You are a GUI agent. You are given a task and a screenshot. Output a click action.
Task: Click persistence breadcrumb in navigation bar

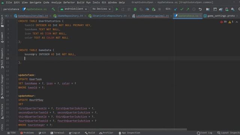pos(11,9)
